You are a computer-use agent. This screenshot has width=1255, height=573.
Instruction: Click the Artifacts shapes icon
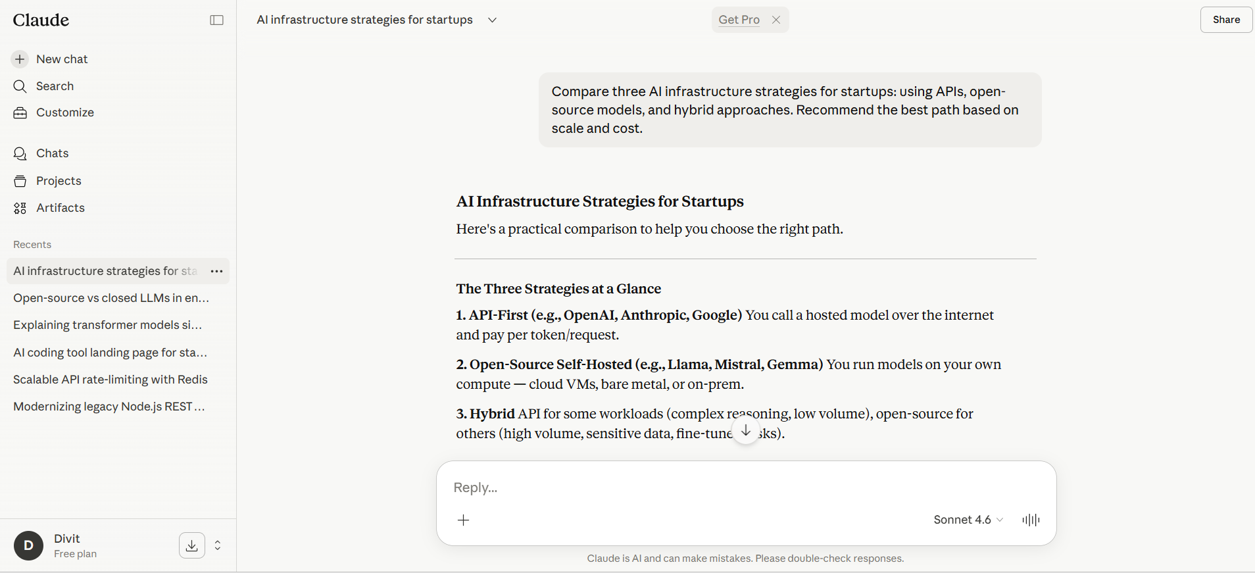pos(20,209)
